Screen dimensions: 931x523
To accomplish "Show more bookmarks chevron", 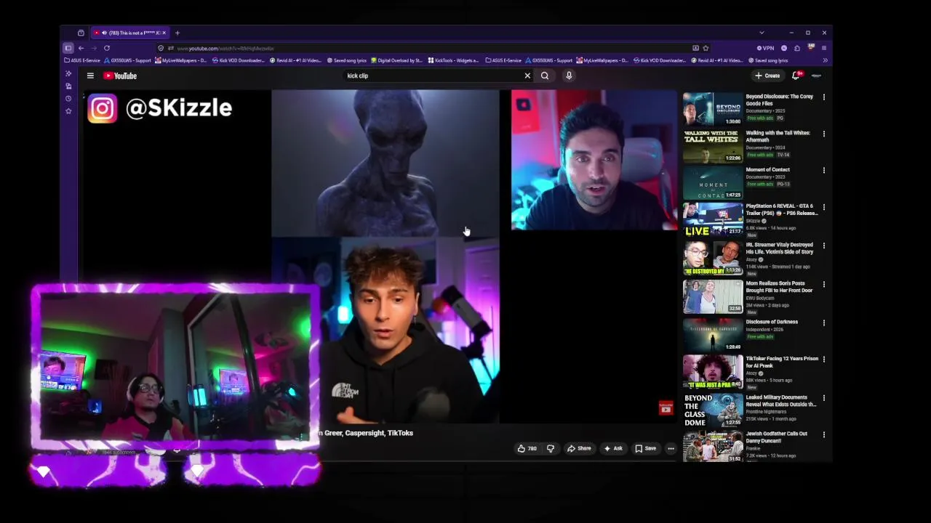I will point(824,60).
